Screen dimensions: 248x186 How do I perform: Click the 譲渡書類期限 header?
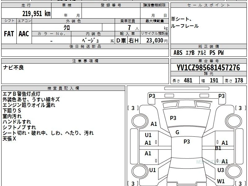[x=154, y=5]
